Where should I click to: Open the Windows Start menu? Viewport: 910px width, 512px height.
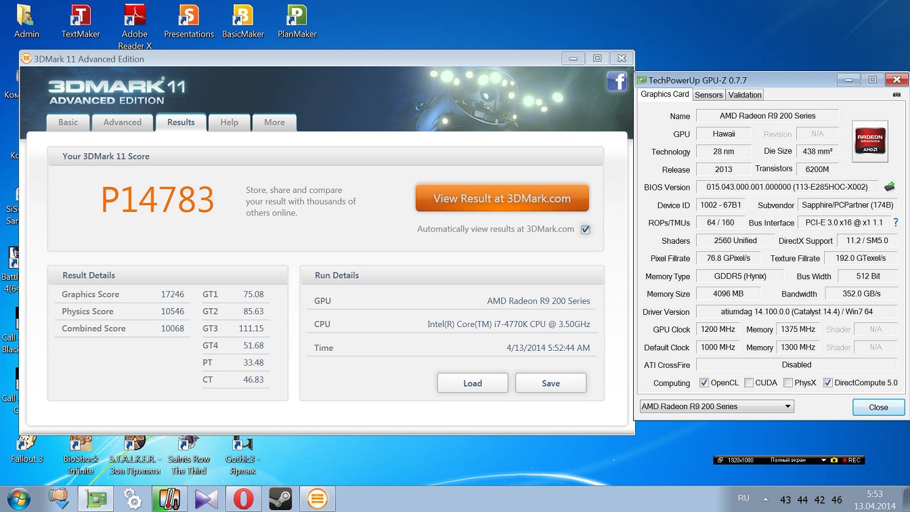coord(19,498)
